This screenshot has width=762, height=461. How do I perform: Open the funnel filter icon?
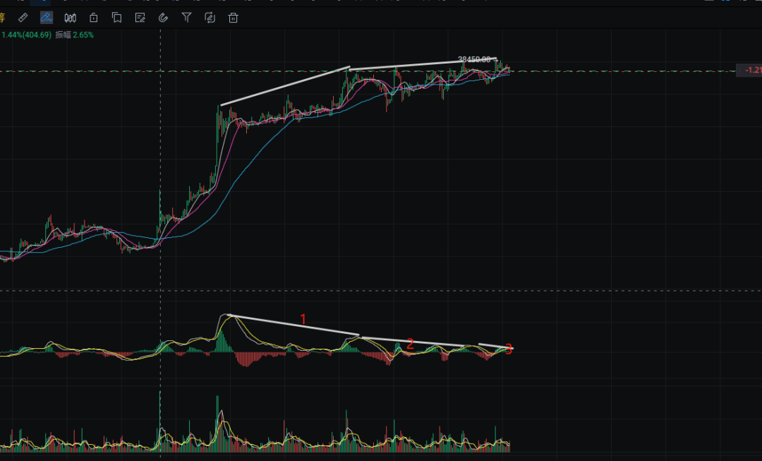186,18
